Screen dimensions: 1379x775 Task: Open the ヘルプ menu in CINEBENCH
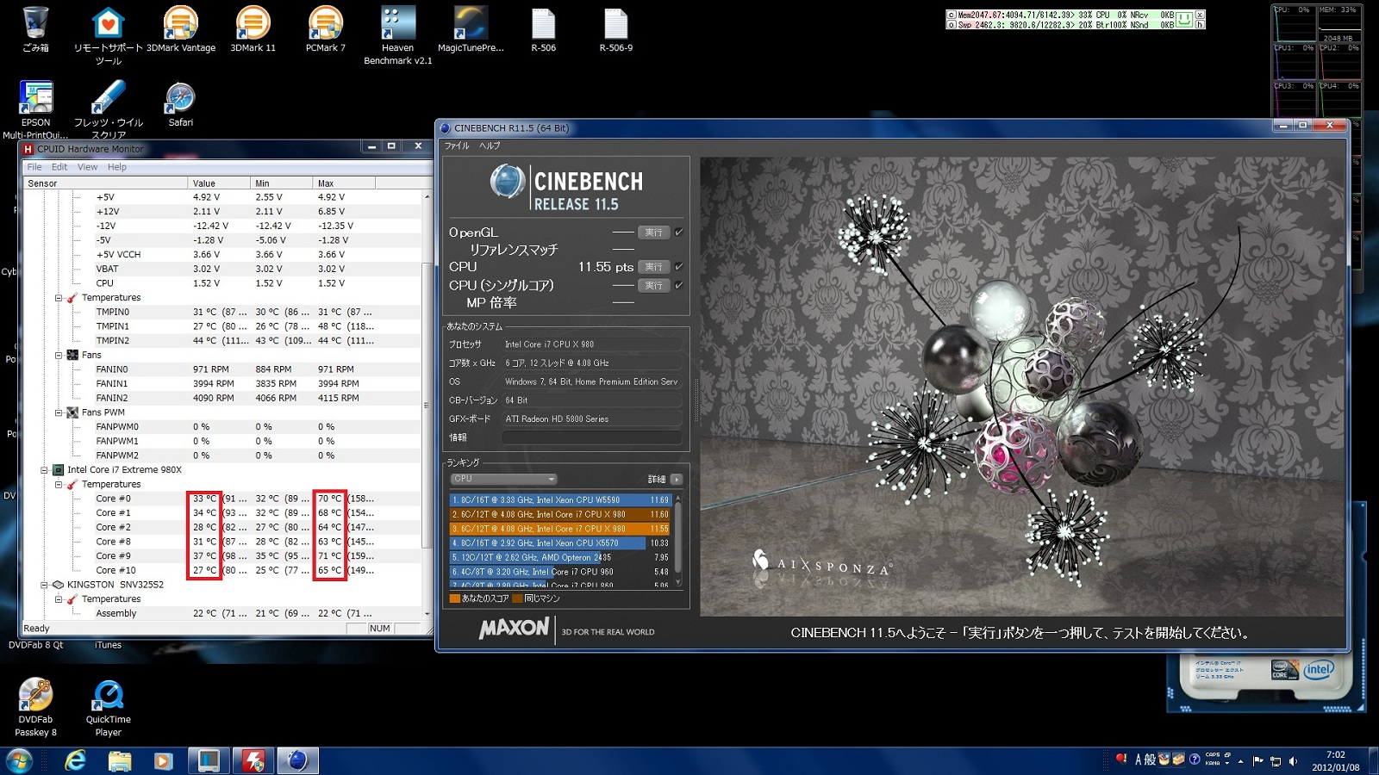coord(490,146)
